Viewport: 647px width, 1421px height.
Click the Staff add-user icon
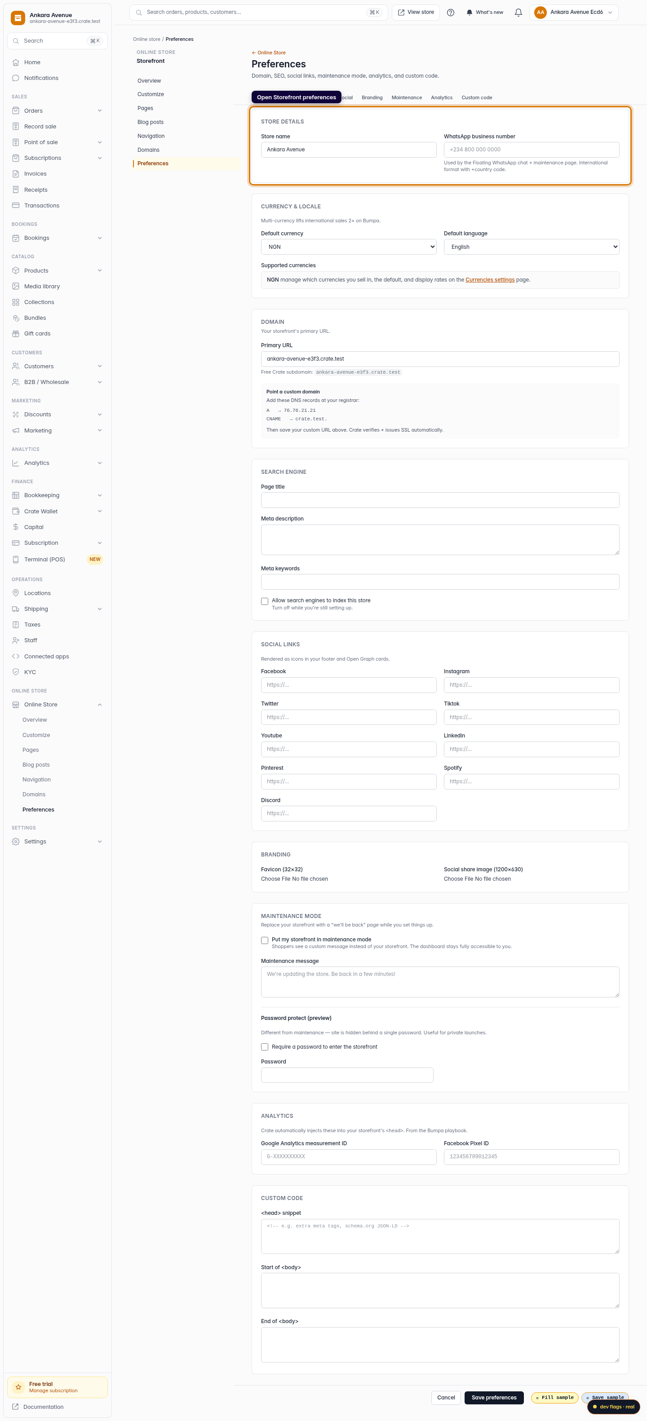tap(15, 640)
